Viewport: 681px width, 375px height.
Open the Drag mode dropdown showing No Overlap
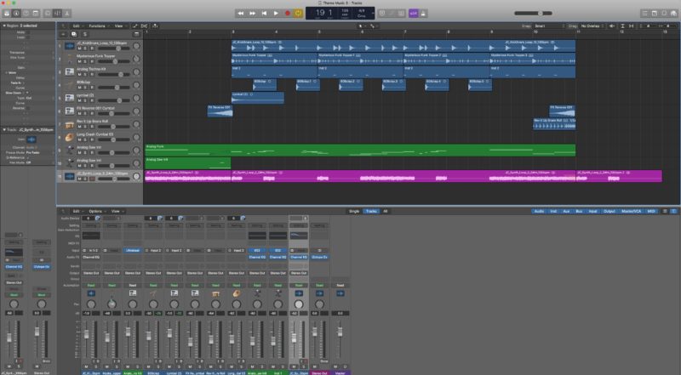[x=592, y=26]
